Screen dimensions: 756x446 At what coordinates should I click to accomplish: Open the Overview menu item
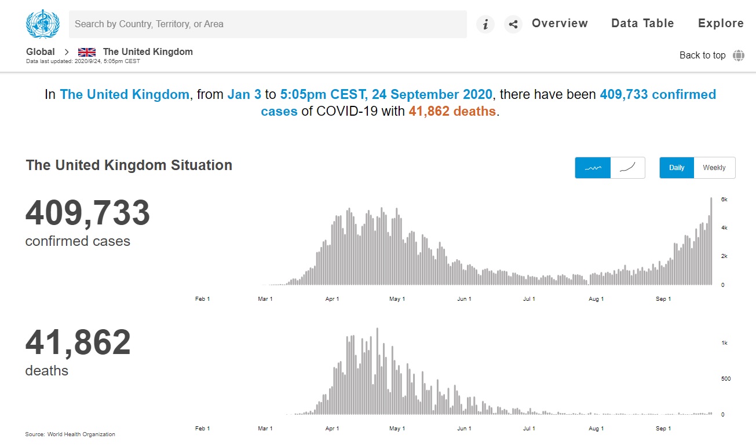(x=560, y=24)
